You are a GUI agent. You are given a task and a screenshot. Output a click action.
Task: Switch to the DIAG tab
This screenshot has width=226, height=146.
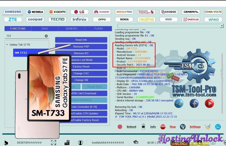tap(45, 29)
